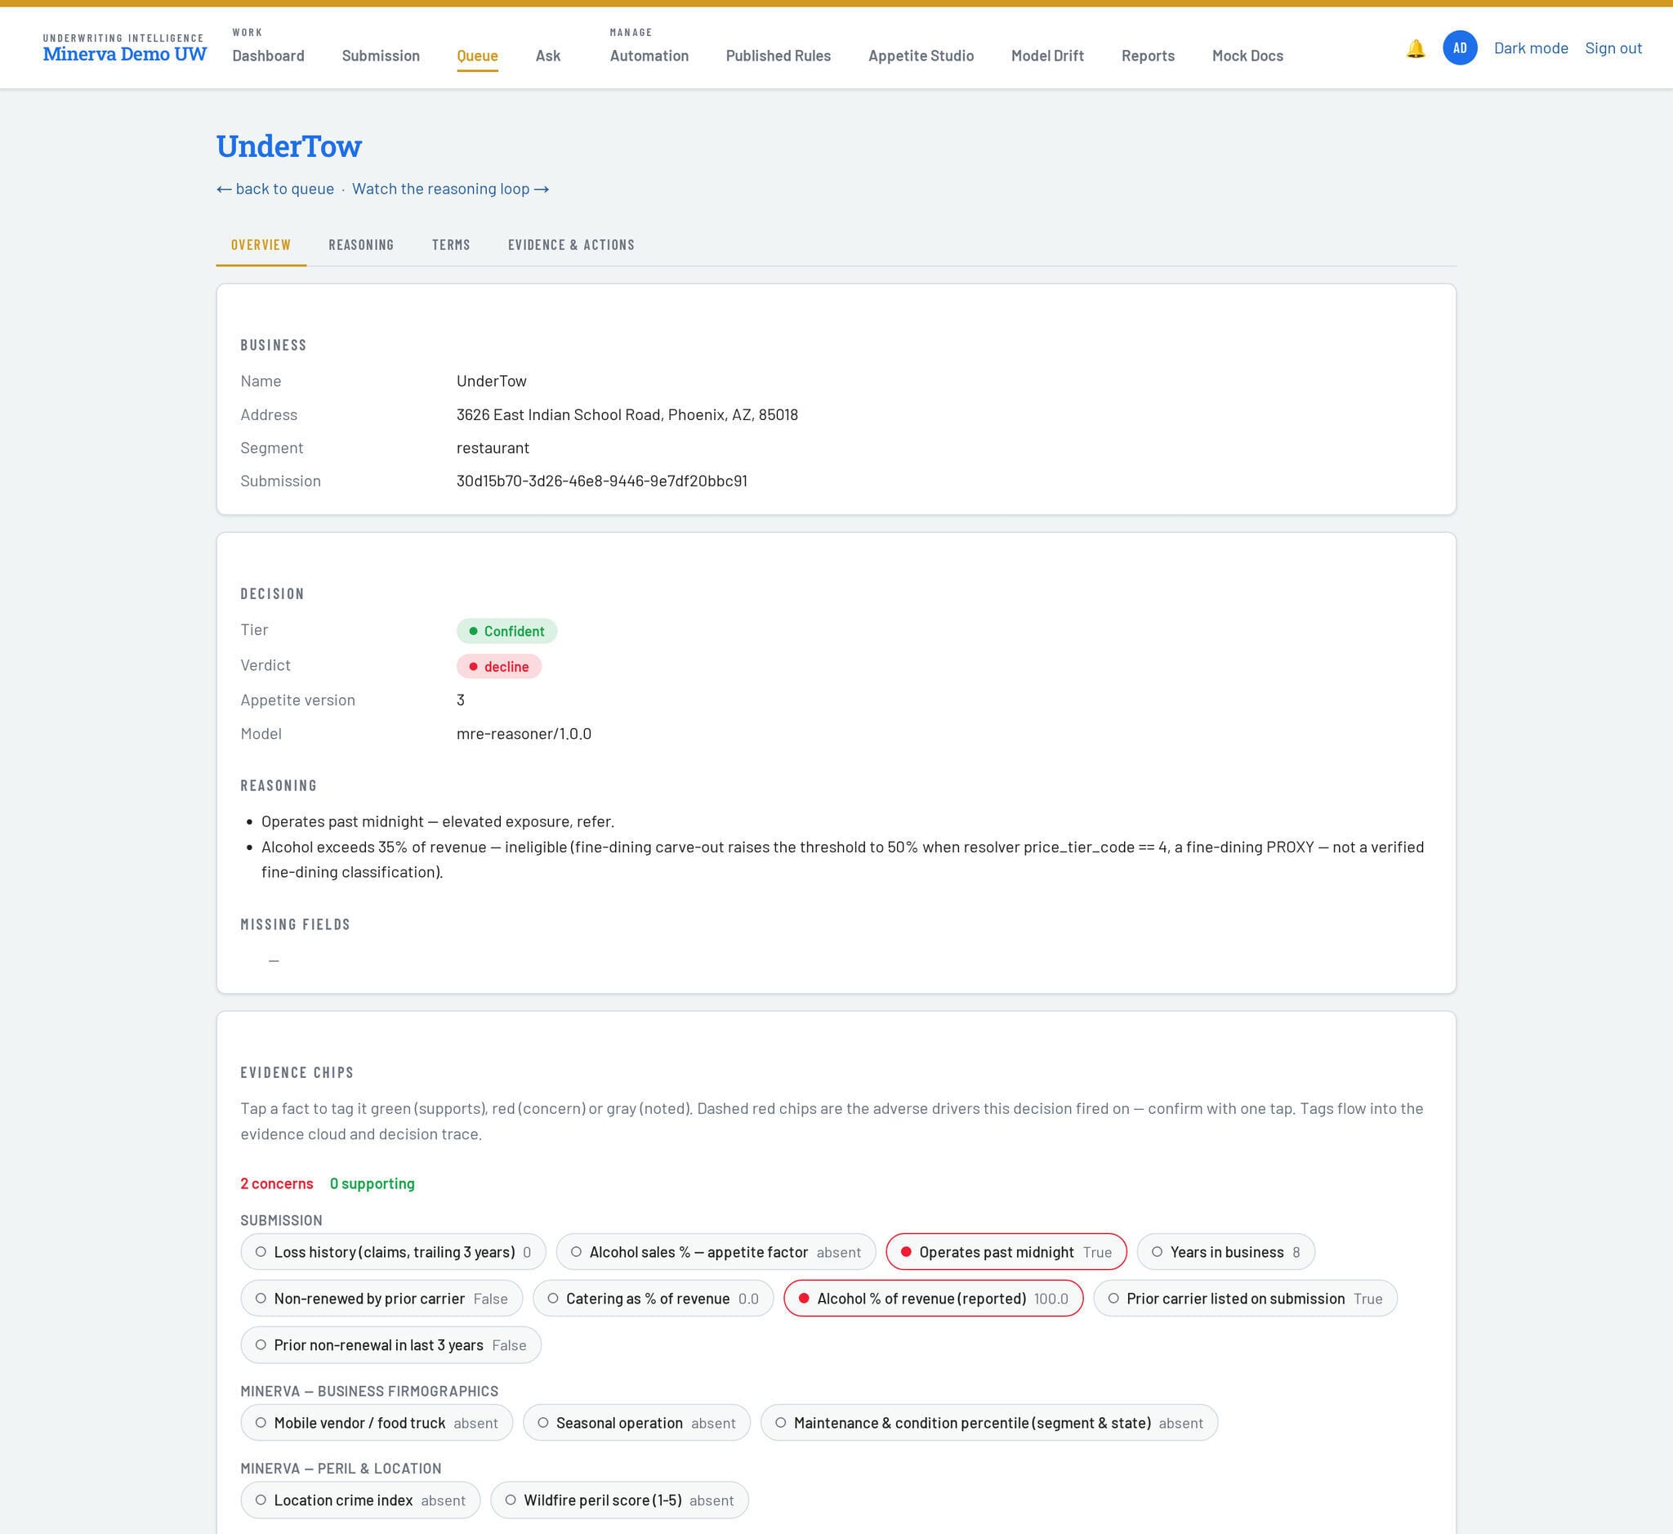
Task: Open the Automation nav item
Action: [649, 56]
